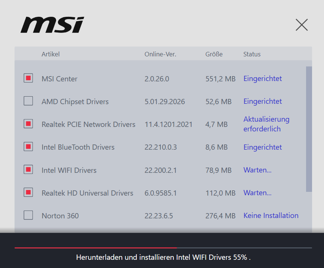Click the Artikel column header
This screenshot has height=268, width=324.
tap(50, 54)
